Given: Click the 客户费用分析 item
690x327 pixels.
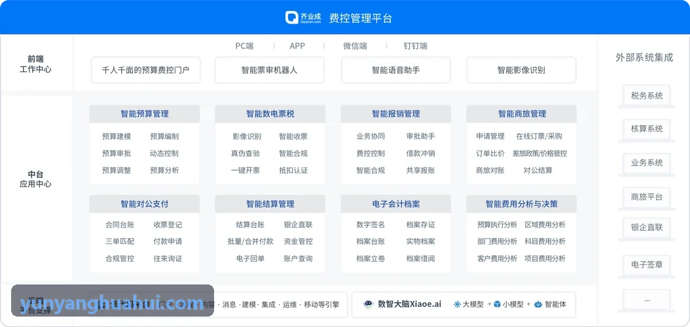Looking at the screenshot, I should click(498, 258).
